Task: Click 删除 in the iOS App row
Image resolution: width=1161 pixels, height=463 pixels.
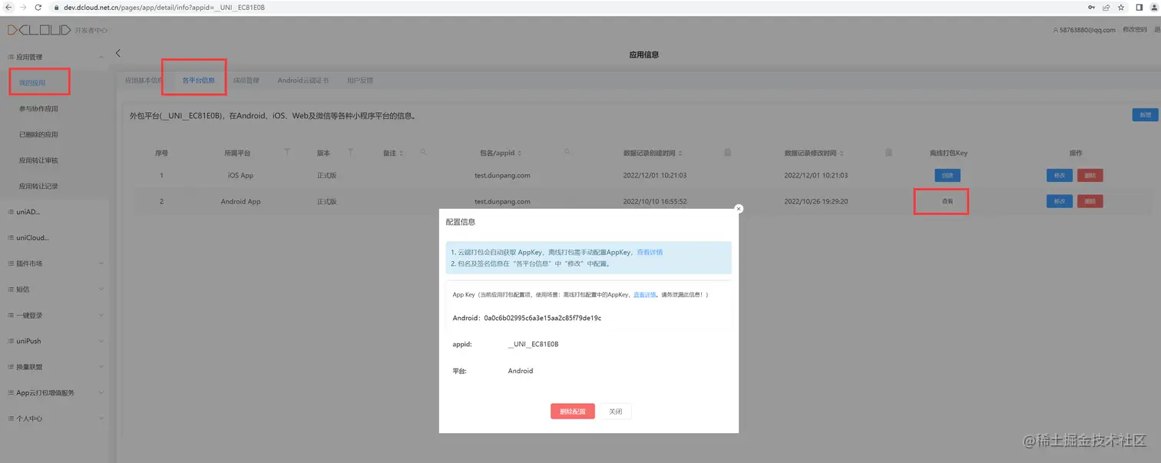Action: (x=1090, y=175)
